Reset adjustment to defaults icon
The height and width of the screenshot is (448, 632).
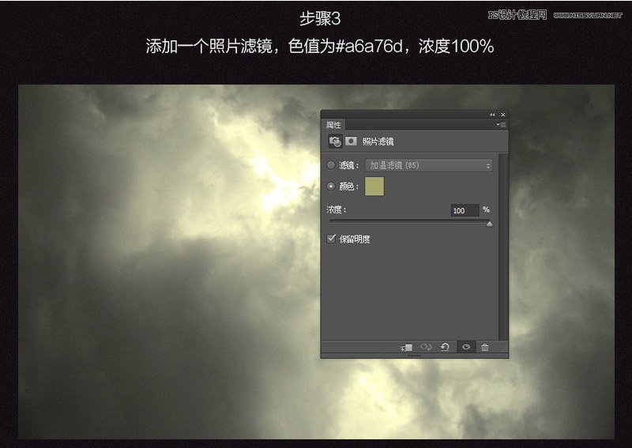pyautogui.click(x=445, y=347)
